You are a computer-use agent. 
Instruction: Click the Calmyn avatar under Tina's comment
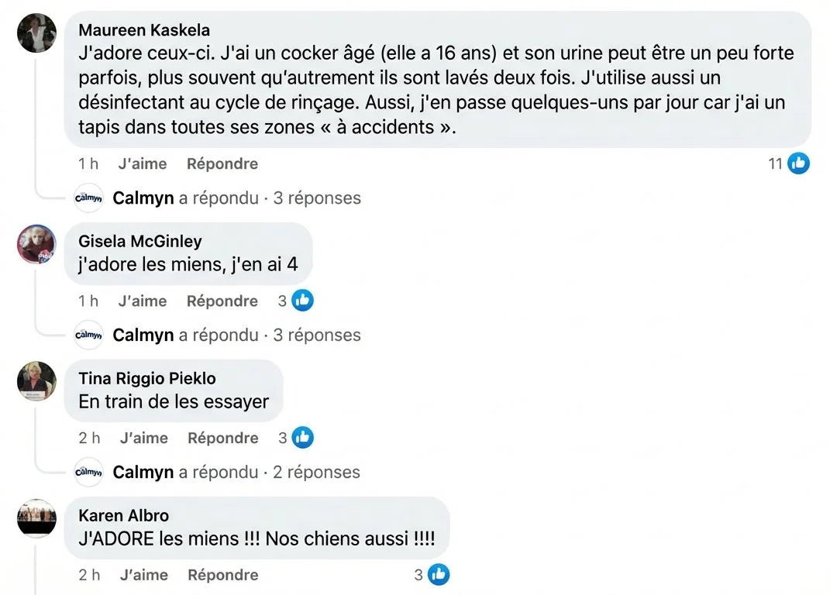(88, 472)
